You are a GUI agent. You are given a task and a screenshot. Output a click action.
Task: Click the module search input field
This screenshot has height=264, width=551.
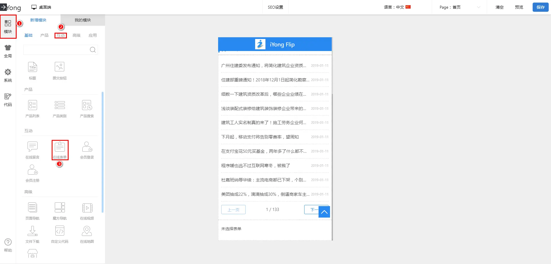[56, 50]
